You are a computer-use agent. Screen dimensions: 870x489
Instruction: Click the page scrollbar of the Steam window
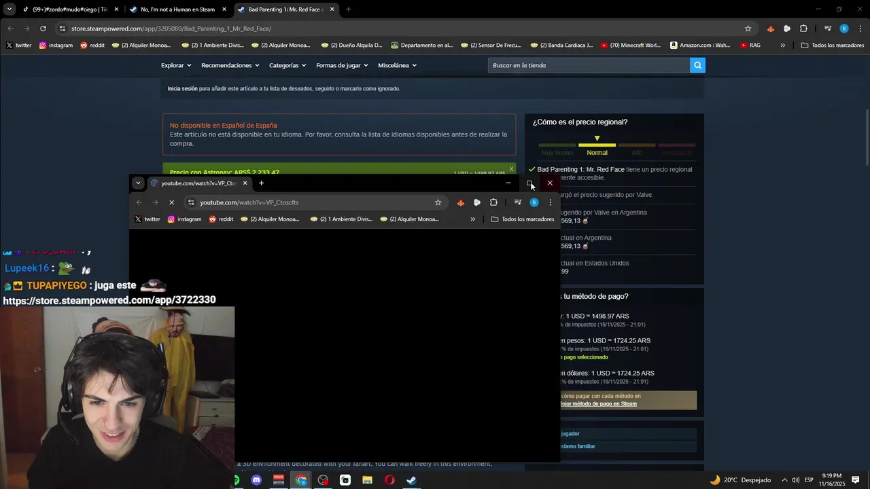867,139
